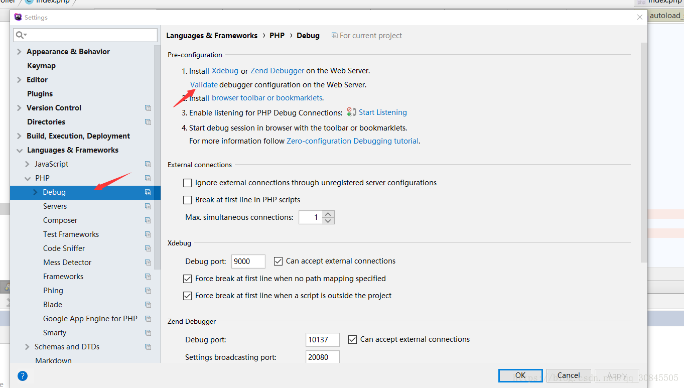Close the Settings dialog
This screenshot has height=388, width=684.
tap(640, 17)
